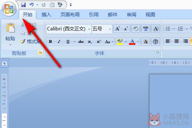
Task: Run the spelling check icon in Quick Access
Action: 60,5
